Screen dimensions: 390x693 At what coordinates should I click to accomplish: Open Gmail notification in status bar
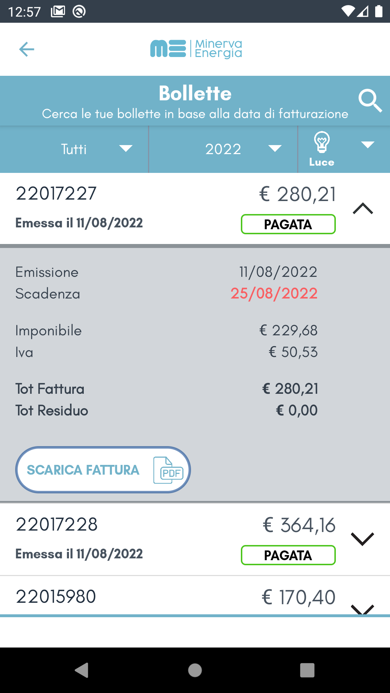58,12
